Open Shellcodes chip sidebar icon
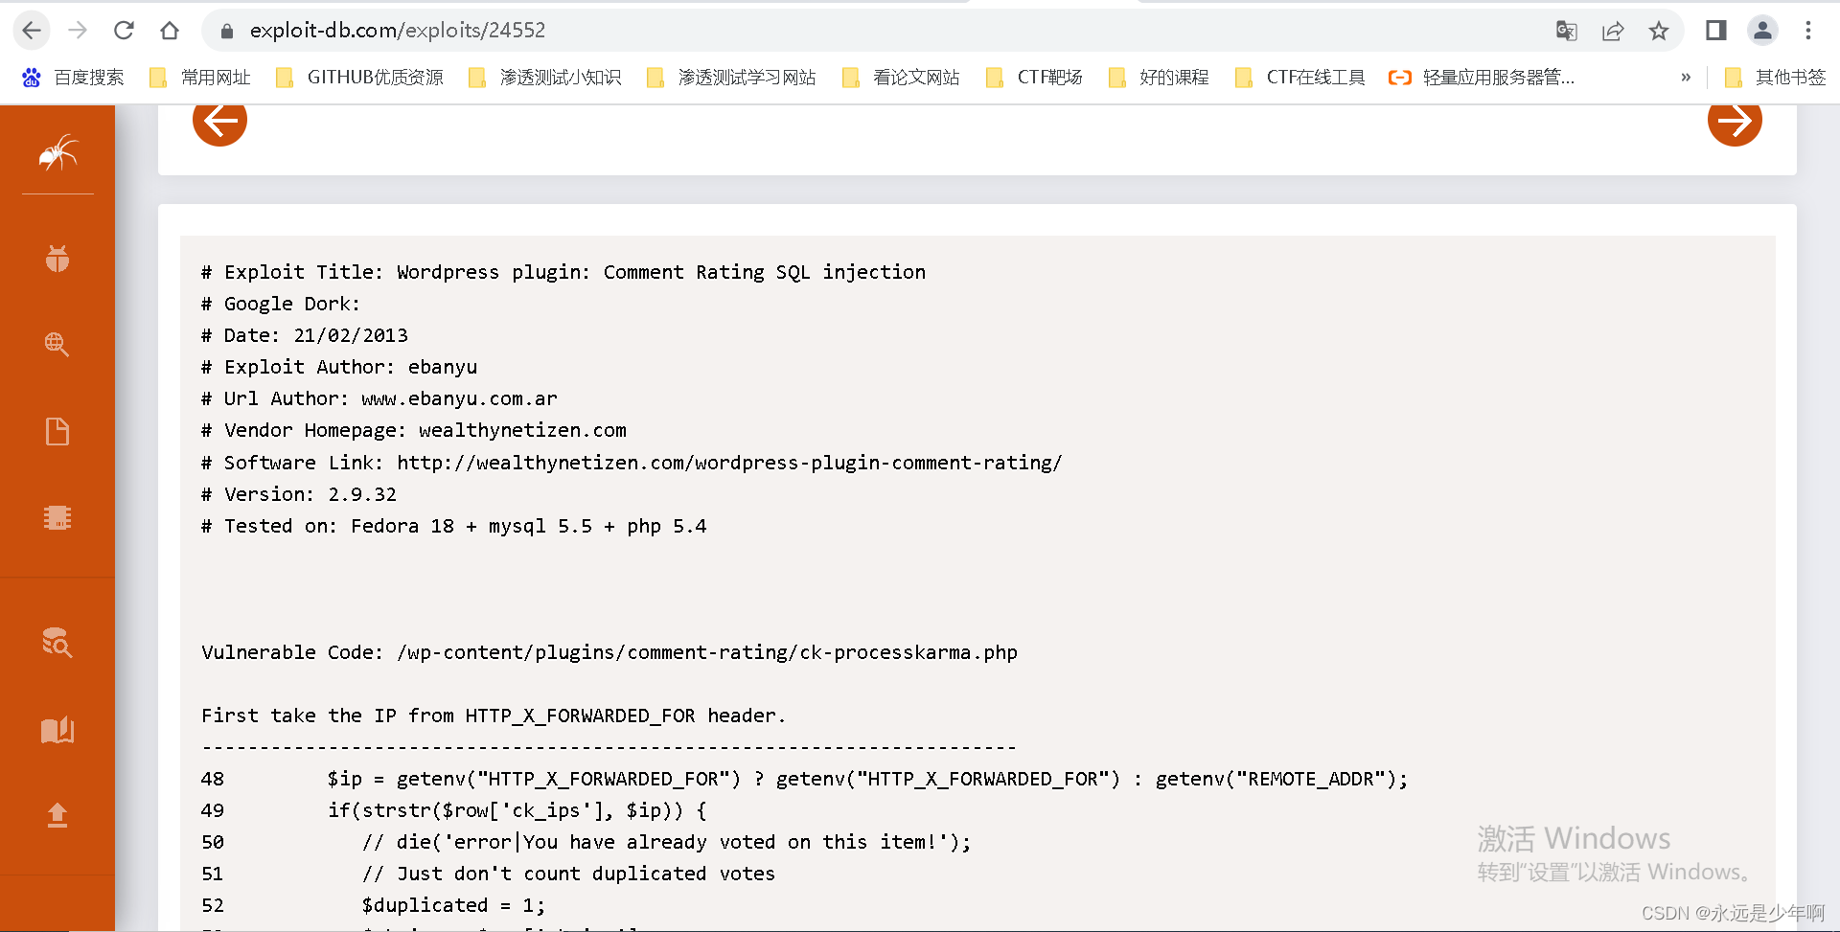The width and height of the screenshot is (1840, 932). 57,517
